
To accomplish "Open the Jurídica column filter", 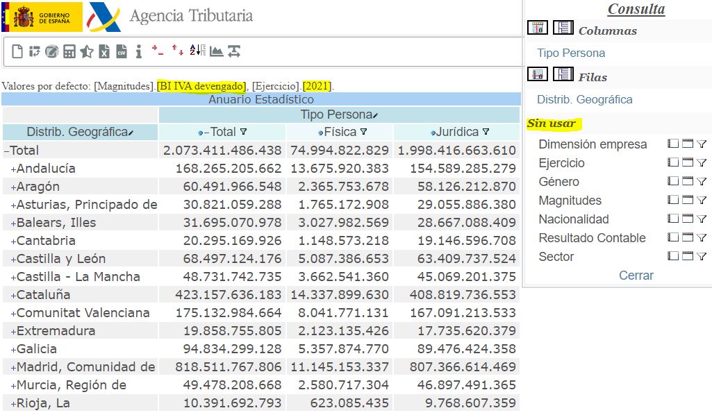I will [x=486, y=132].
